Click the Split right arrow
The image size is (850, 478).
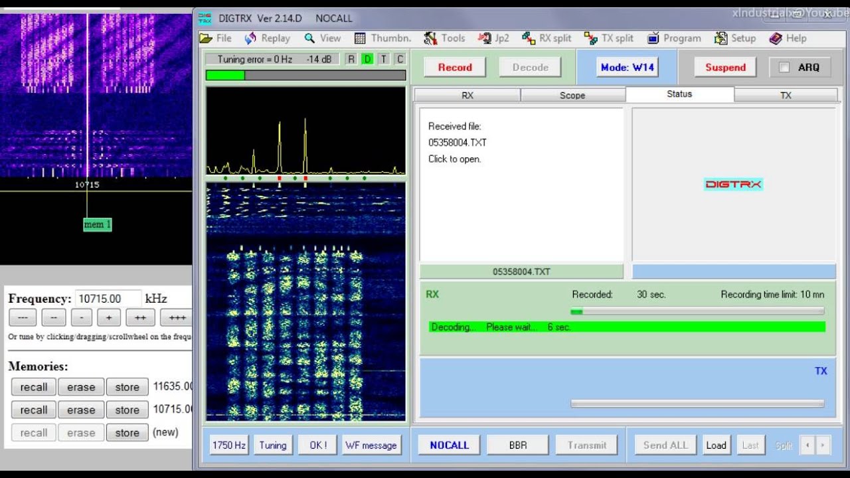click(x=823, y=445)
